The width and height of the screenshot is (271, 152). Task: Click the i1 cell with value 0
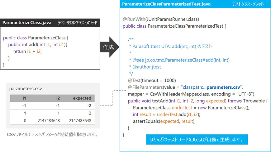point(25,121)
